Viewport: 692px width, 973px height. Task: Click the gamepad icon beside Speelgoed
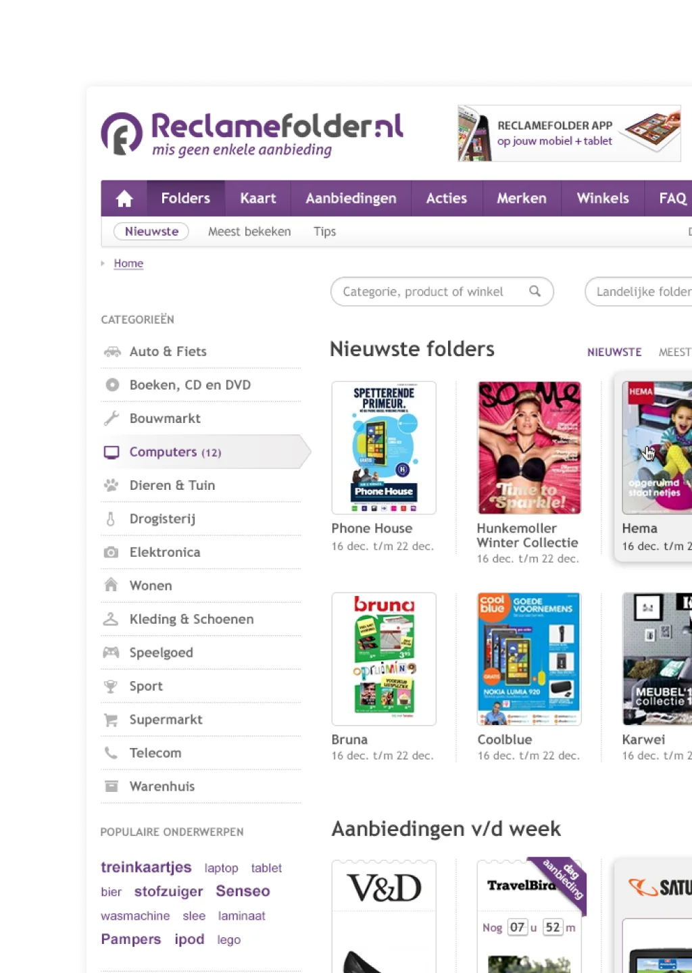[111, 652]
